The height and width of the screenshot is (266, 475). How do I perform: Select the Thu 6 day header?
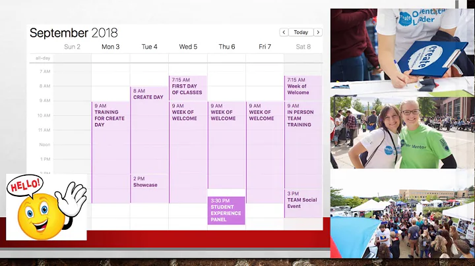tap(227, 47)
